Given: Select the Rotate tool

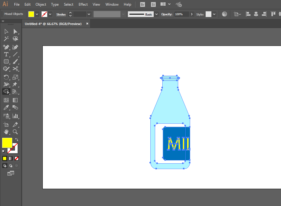Looking at the screenshot, I should [x=6, y=77].
